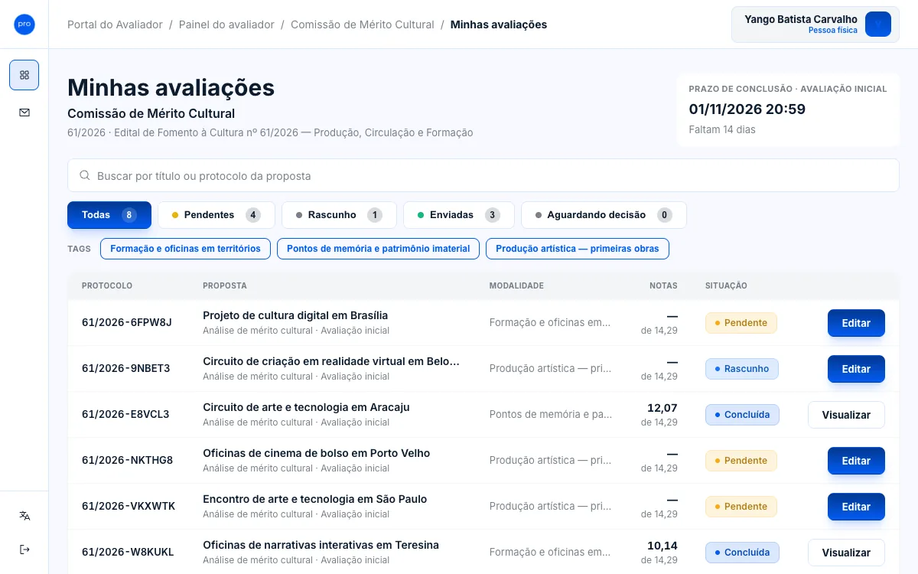This screenshot has width=918, height=574.
Task: Click the Concluída badge in the W8KUKL row
Action: (743, 553)
